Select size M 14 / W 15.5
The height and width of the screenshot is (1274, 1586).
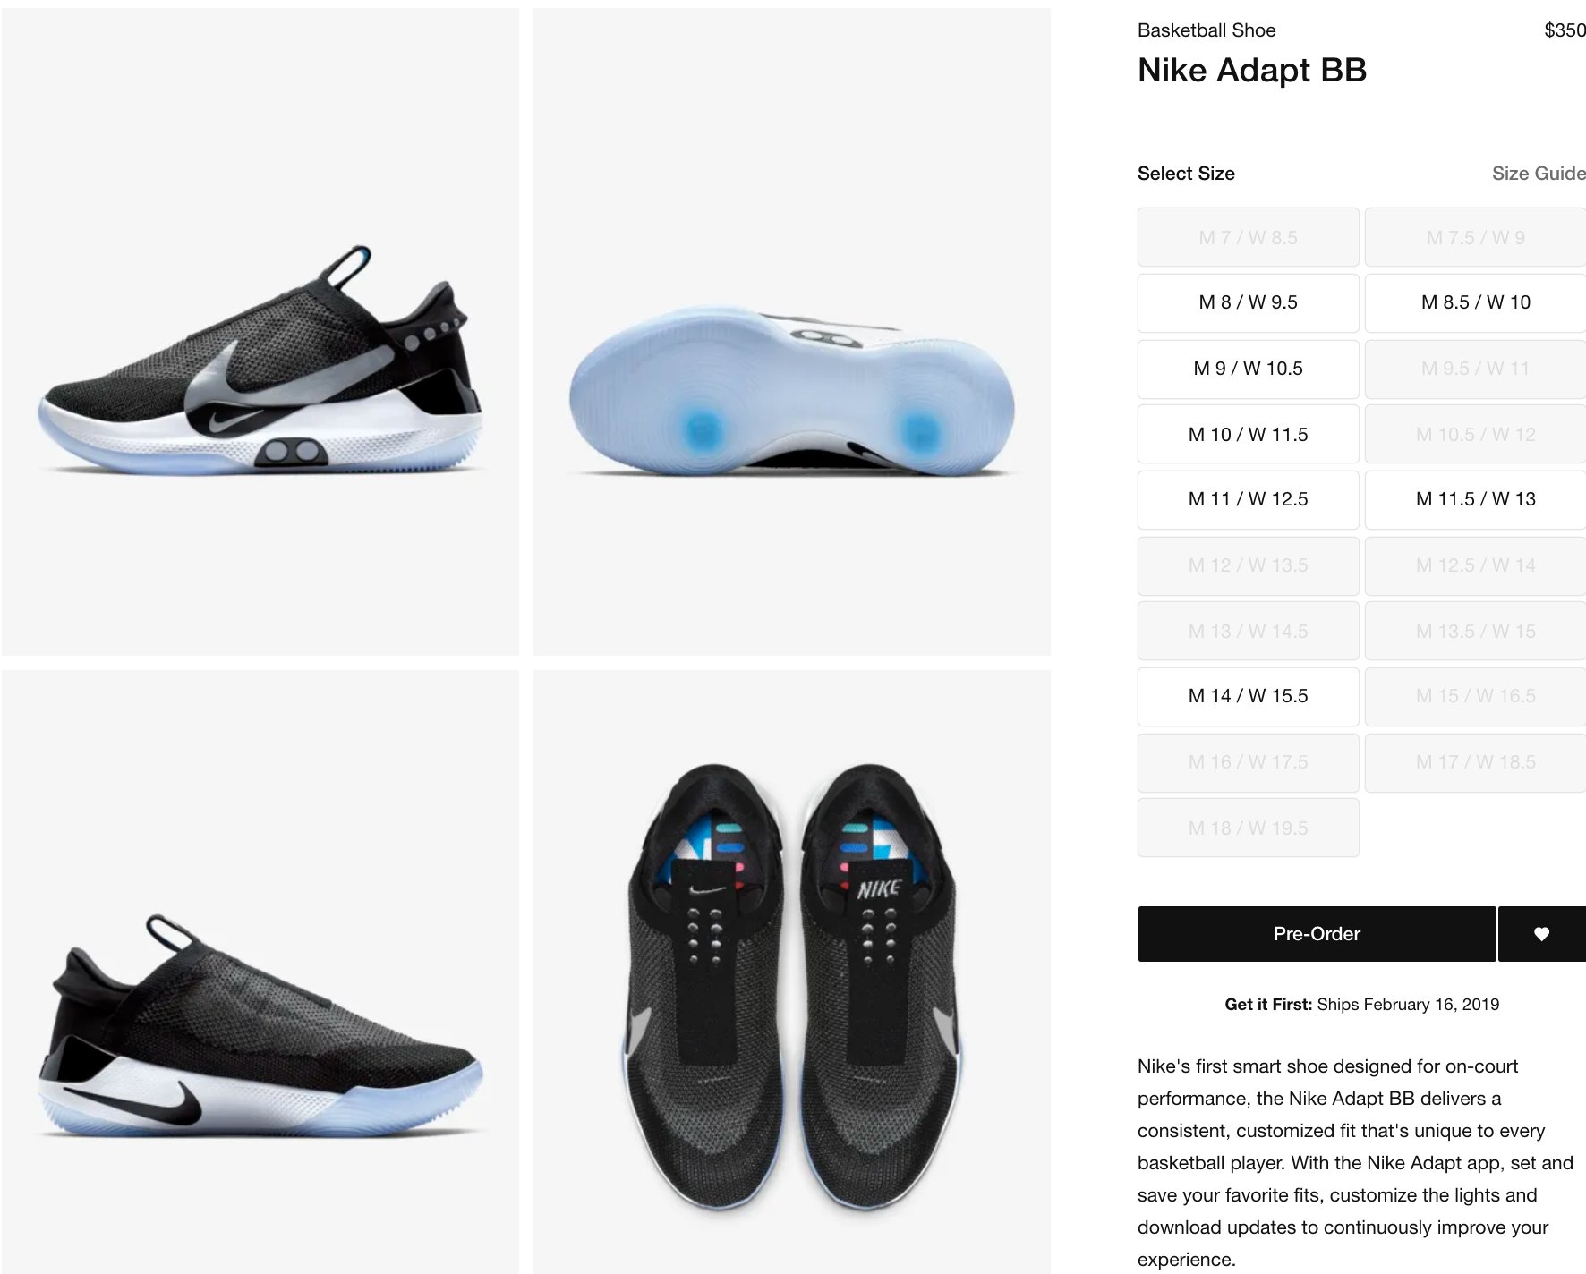[1248, 696]
